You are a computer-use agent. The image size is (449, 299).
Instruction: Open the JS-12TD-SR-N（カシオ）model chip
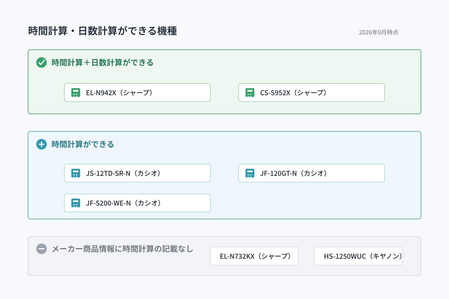point(137,173)
